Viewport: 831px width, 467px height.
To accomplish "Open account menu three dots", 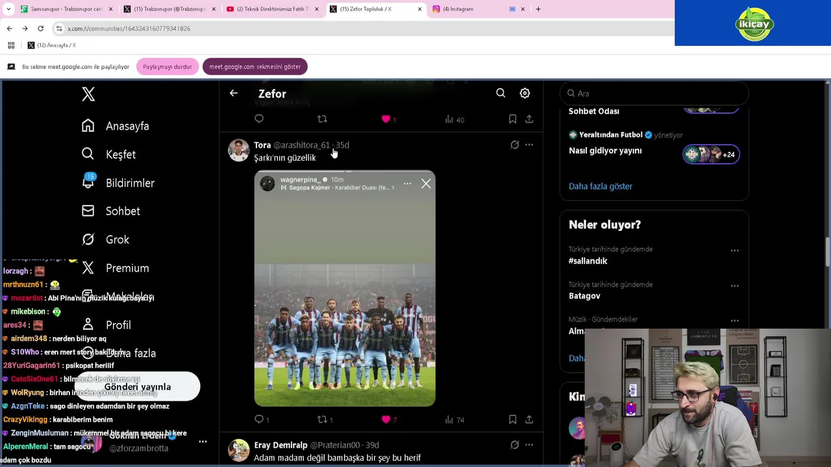I will click(203, 442).
